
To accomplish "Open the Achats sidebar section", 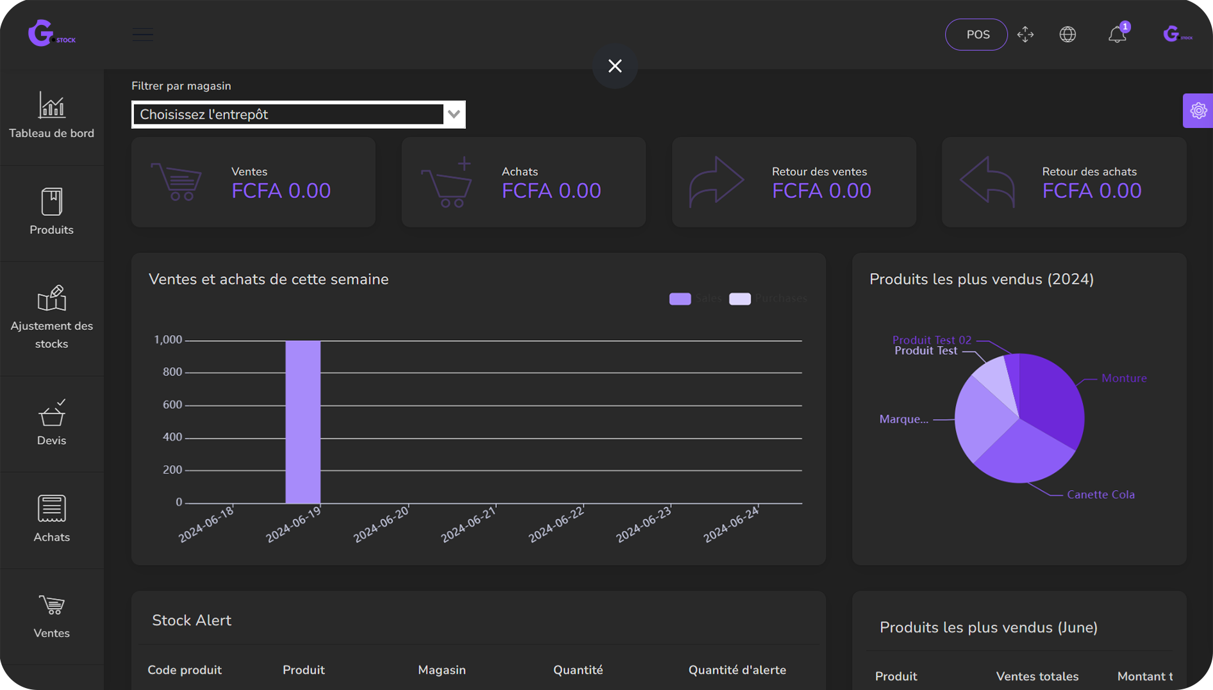I will pos(51,519).
